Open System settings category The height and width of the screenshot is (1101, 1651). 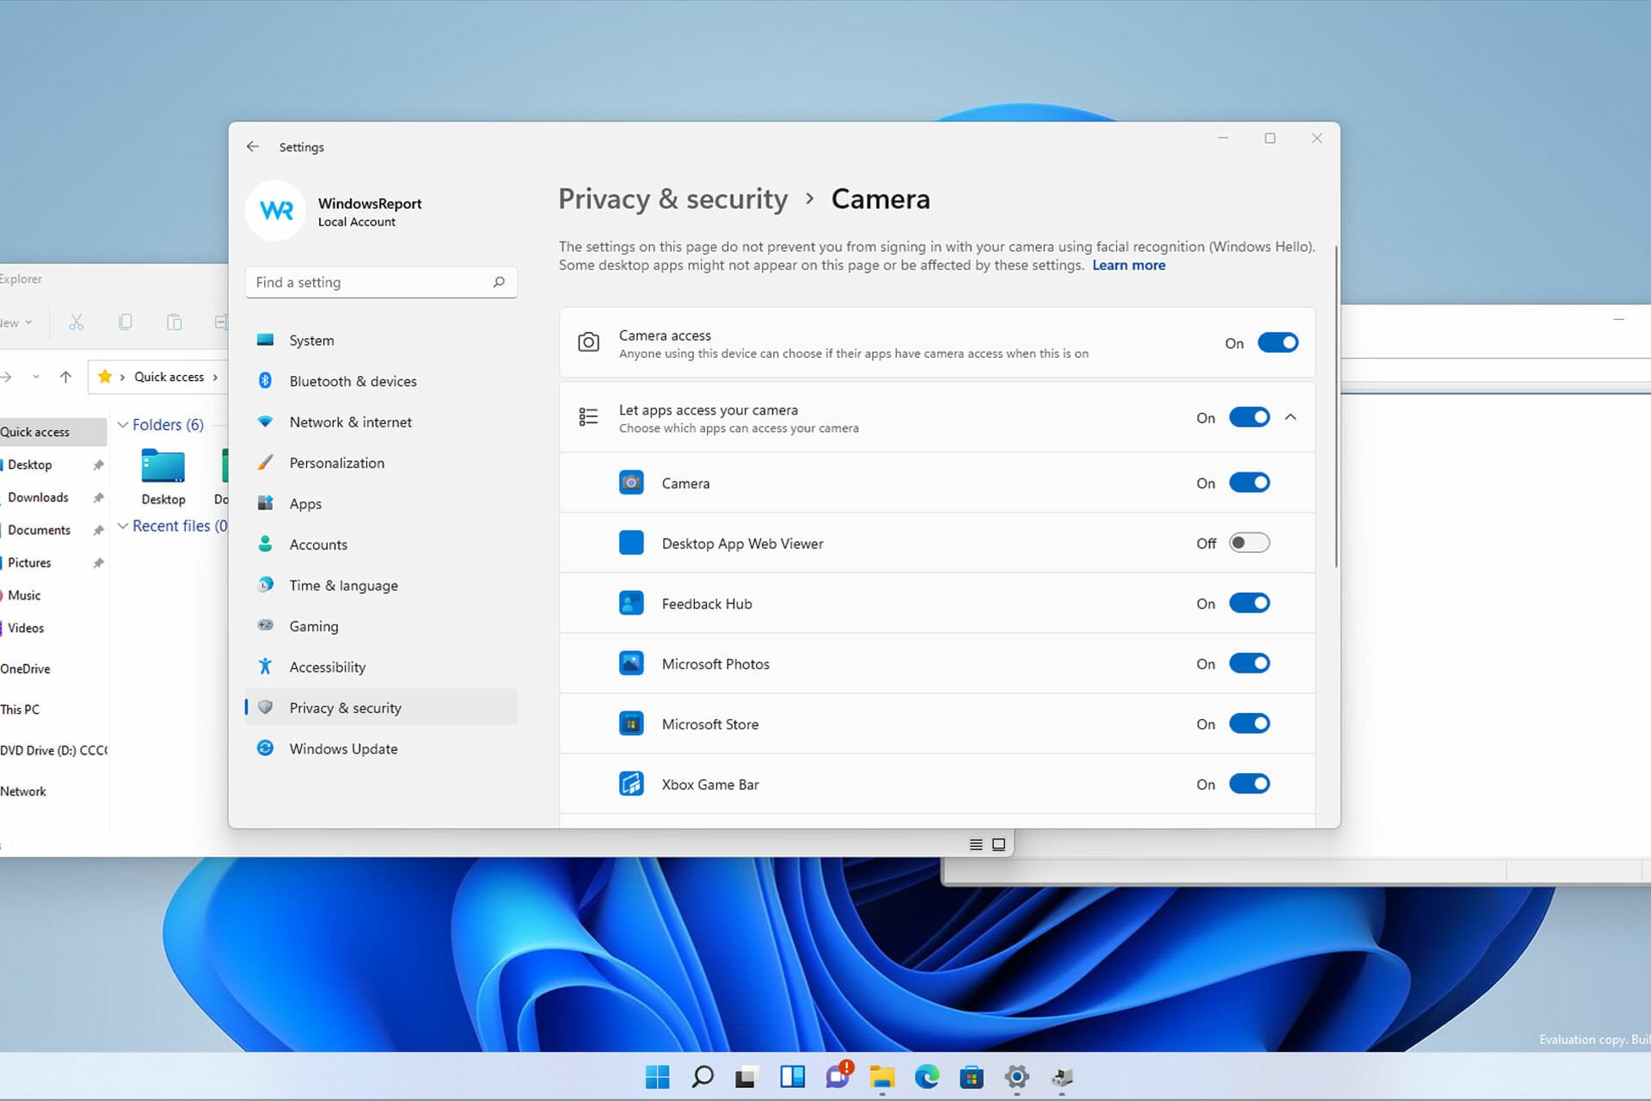coord(381,340)
